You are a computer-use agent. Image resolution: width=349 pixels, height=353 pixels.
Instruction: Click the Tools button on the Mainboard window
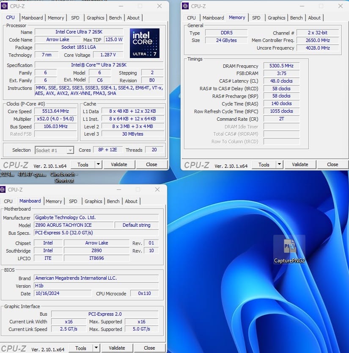[x=81, y=347]
